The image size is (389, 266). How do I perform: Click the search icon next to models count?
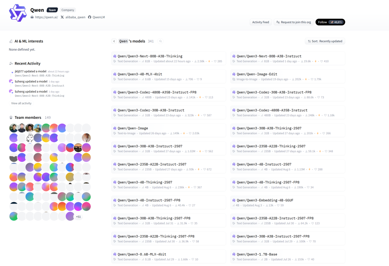161,41
